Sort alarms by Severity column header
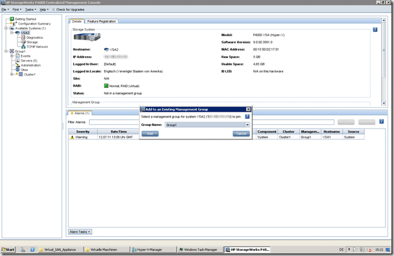Viewport: 394px width, 256px height. coord(83,131)
